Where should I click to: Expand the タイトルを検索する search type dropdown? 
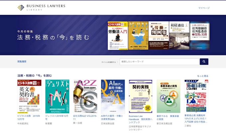click(x=109, y=62)
